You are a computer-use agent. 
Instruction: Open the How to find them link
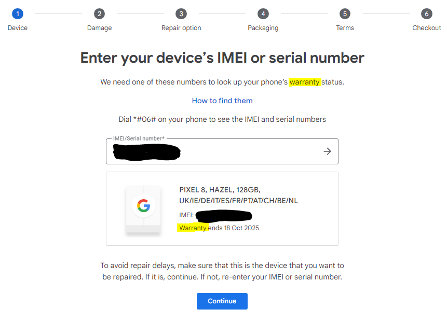[x=222, y=101]
